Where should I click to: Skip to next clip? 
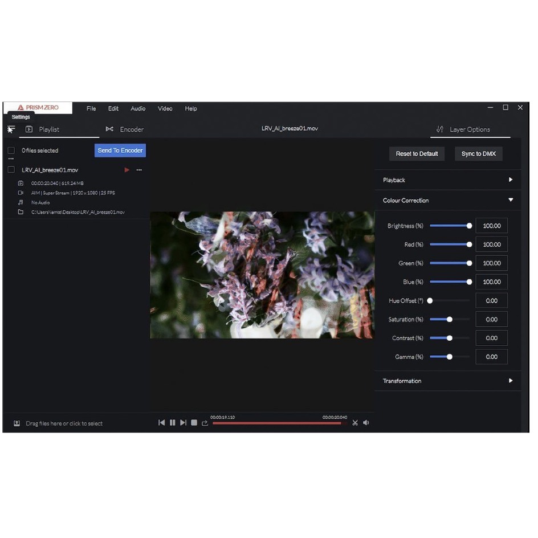coord(183,423)
